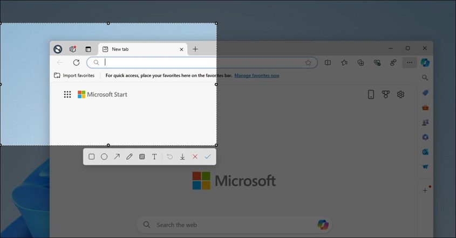Open sidebar games chess icon
The image size is (456, 238).
tap(425, 122)
